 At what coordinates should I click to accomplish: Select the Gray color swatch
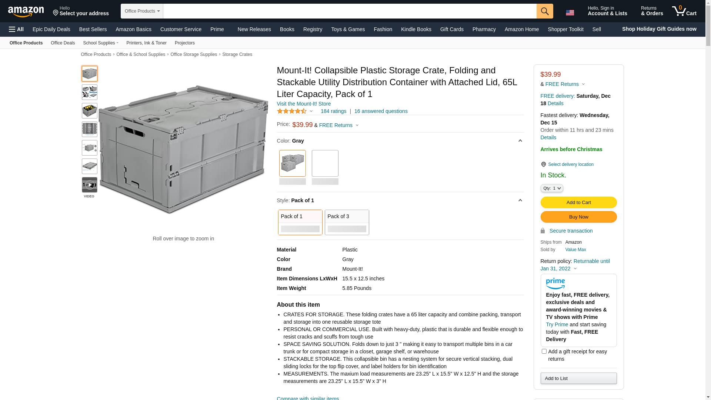point(292,163)
